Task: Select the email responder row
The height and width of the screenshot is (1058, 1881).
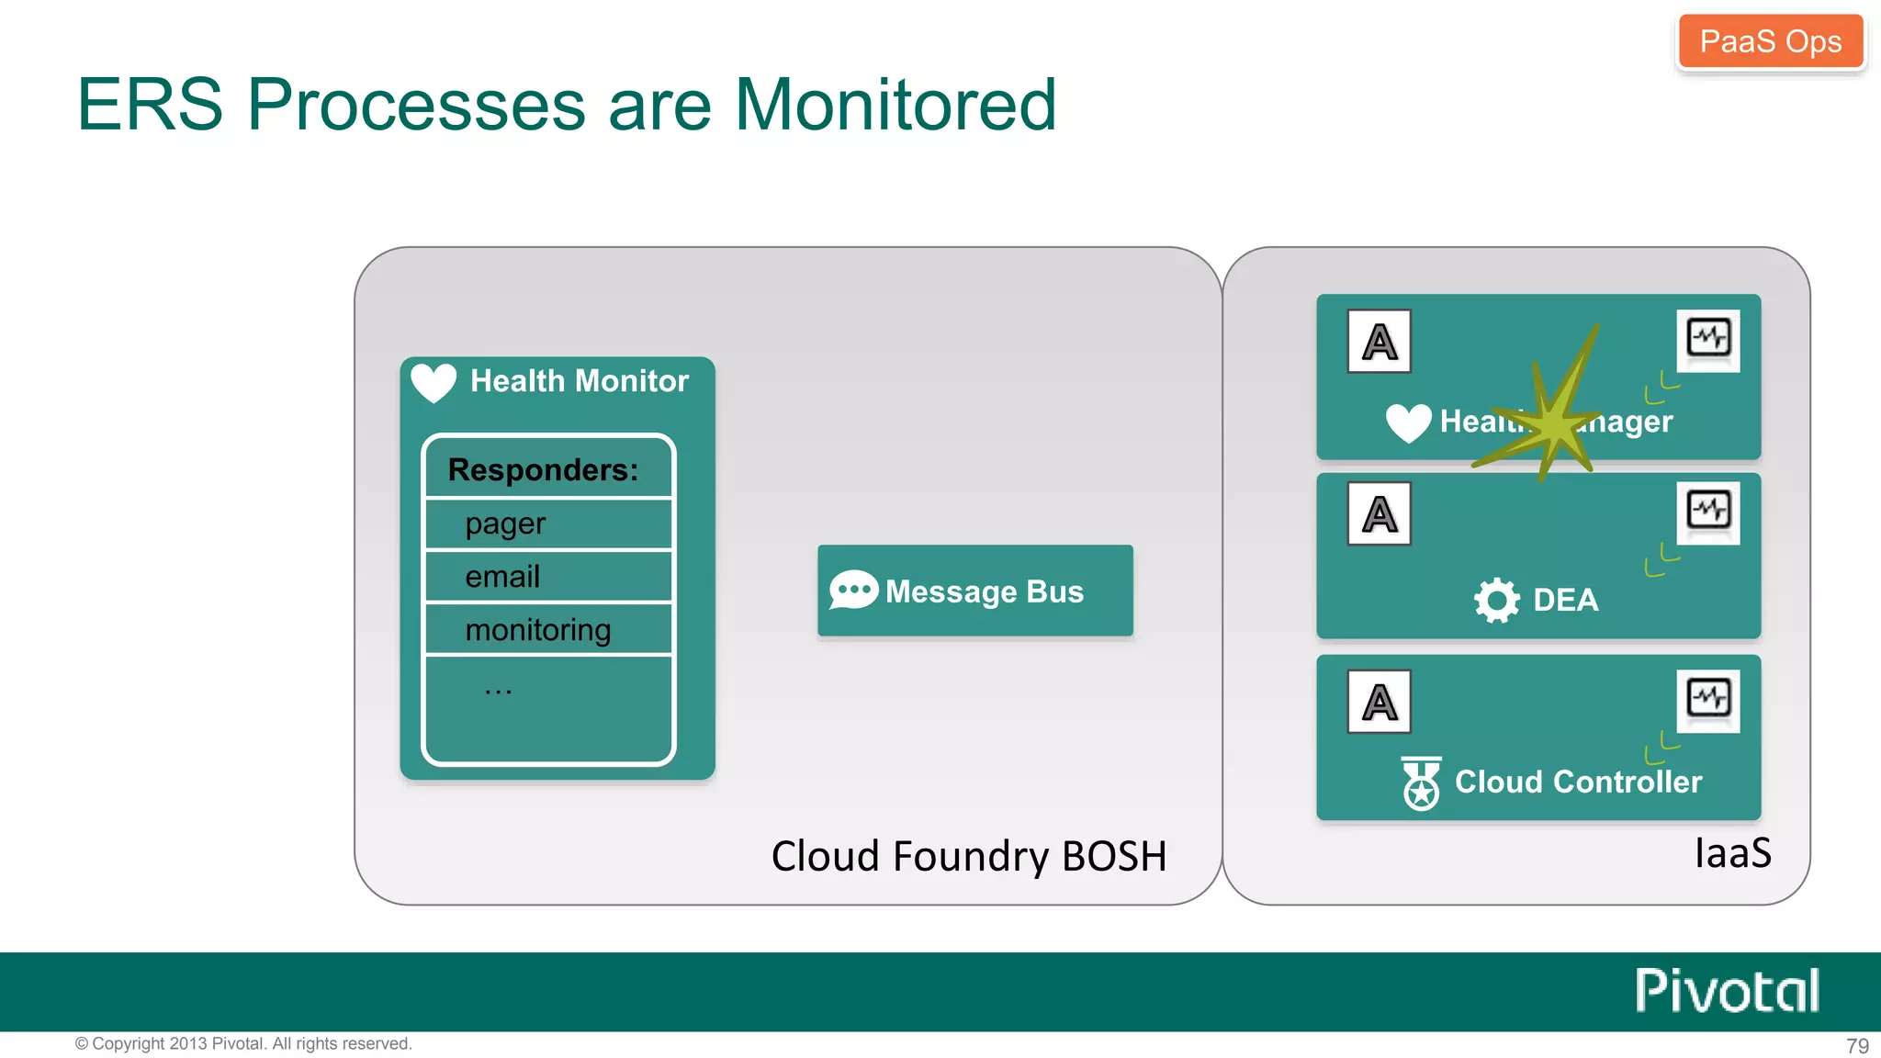Action: click(x=548, y=577)
